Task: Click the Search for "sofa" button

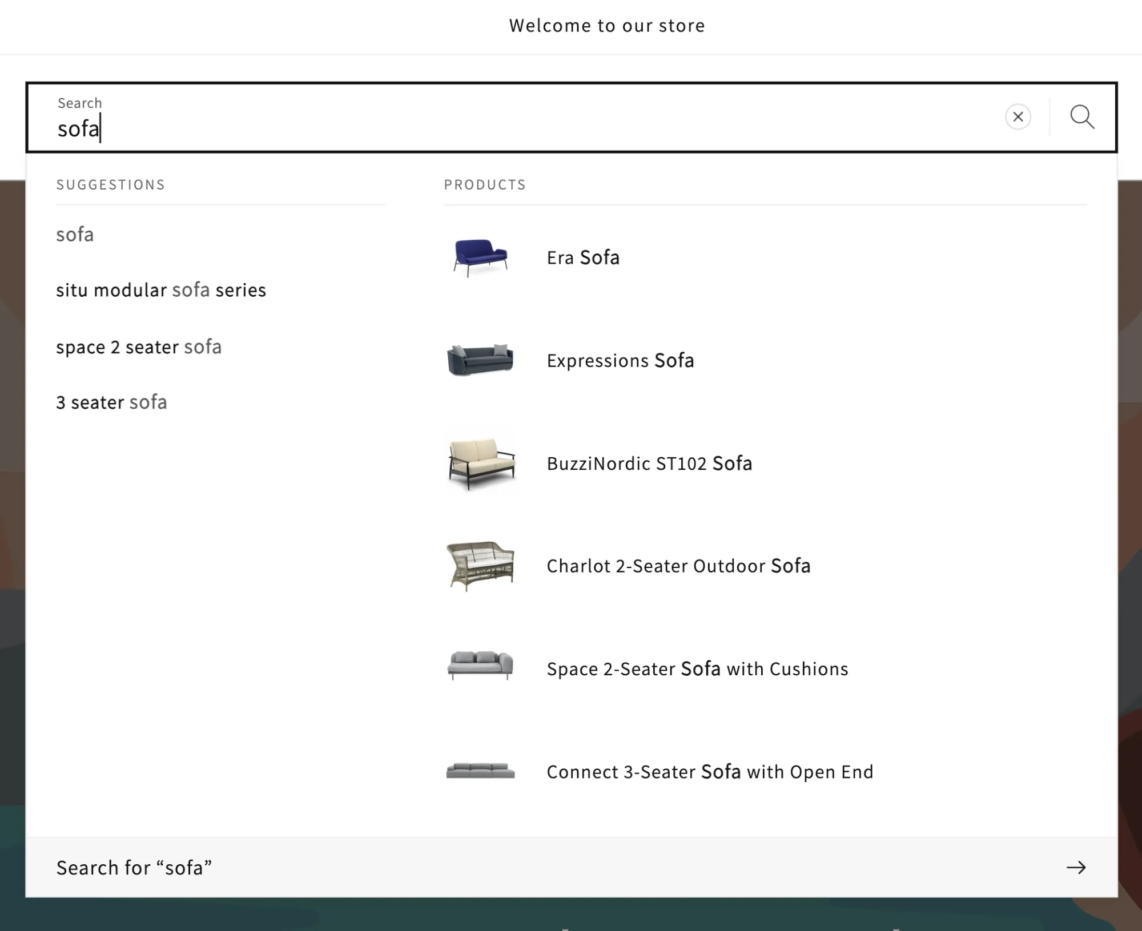Action: [x=134, y=868]
